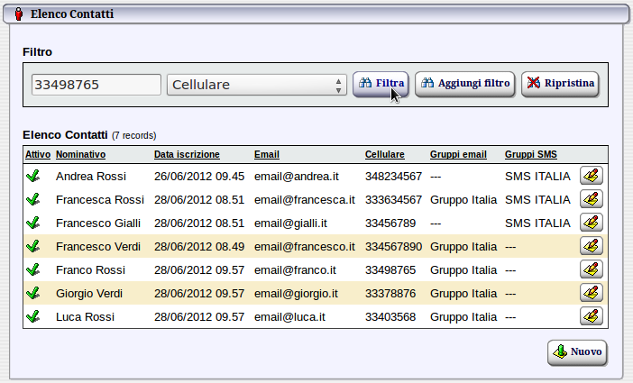Toggle active checkmark for Andrea Rossi
Image resolution: width=633 pixels, height=383 pixels.
pos(33,177)
